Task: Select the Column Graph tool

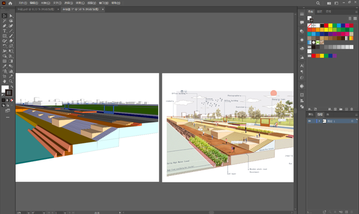Action: (11, 71)
